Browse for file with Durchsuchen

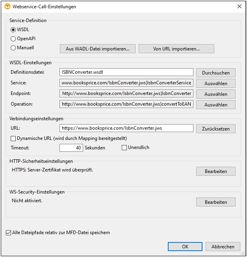coord(216,73)
